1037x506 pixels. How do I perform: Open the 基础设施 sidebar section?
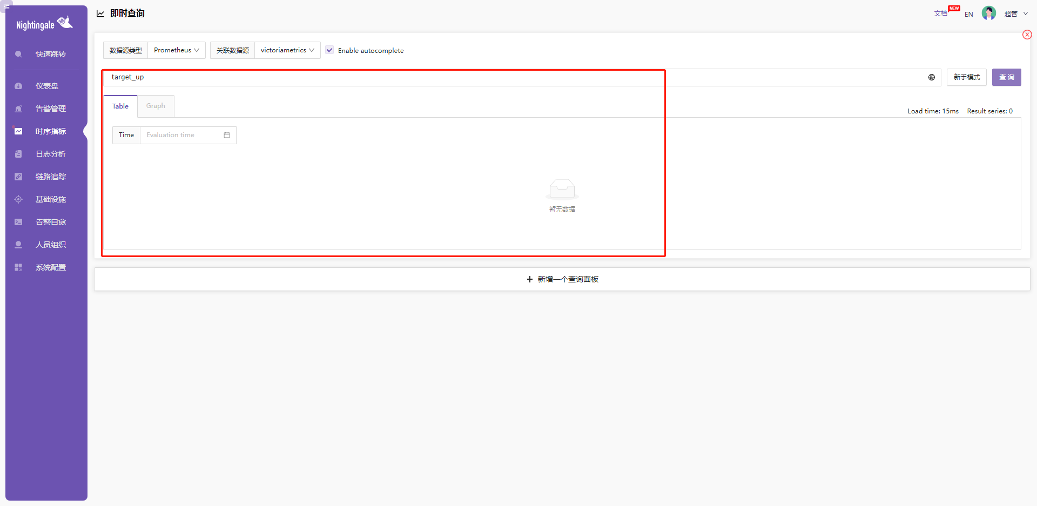[50, 199]
